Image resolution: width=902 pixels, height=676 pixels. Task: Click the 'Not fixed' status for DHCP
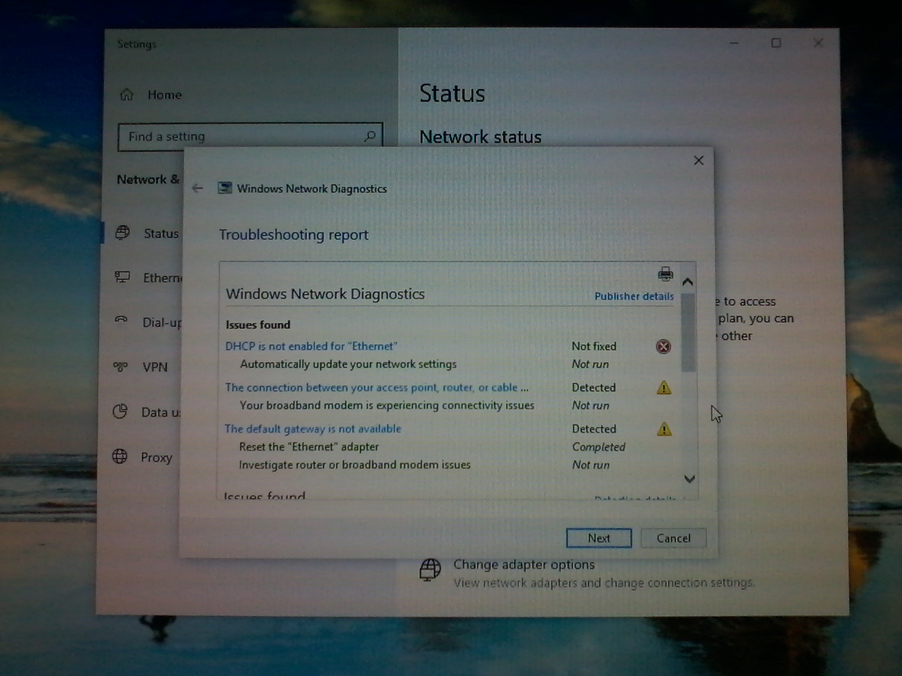pos(594,346)
